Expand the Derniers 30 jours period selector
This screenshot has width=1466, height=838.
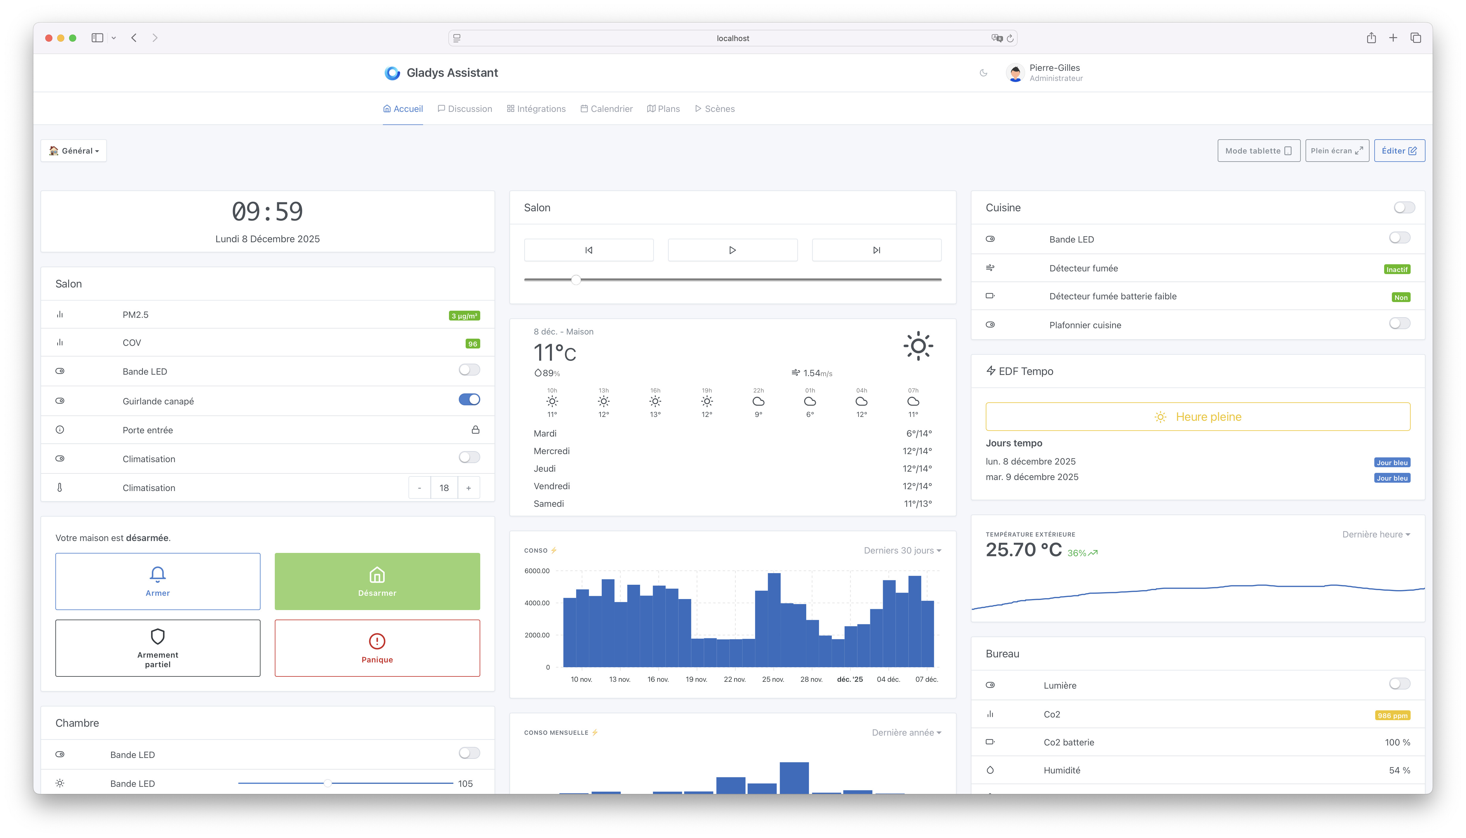pyautogui.click(x=902, y=550)
